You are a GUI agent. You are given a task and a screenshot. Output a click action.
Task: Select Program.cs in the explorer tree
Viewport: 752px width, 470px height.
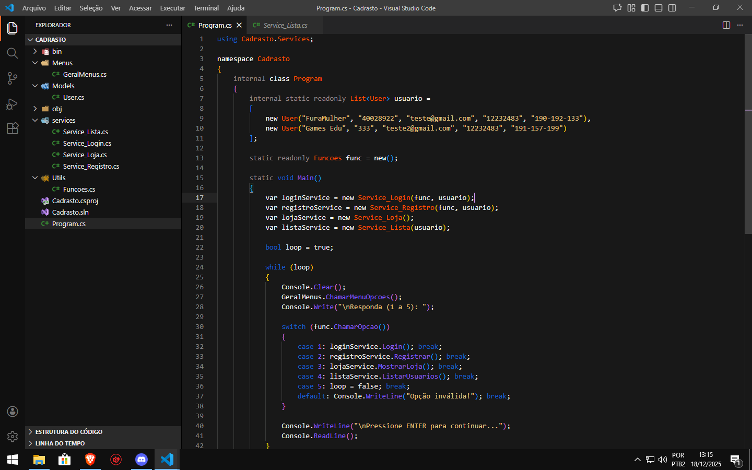click(x=103, y=224)
